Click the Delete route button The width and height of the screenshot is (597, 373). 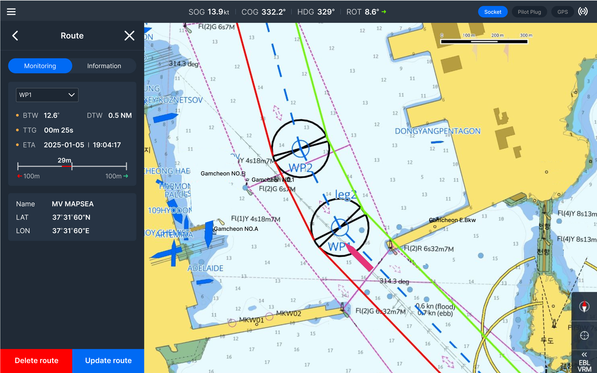(36, 361)
